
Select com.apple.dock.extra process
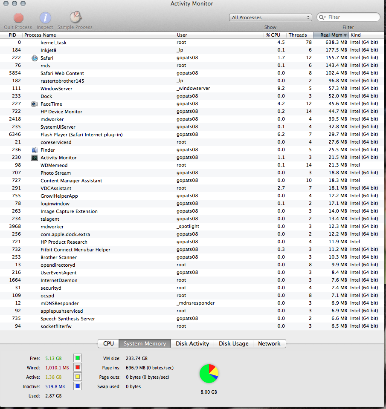click(192, 234)
